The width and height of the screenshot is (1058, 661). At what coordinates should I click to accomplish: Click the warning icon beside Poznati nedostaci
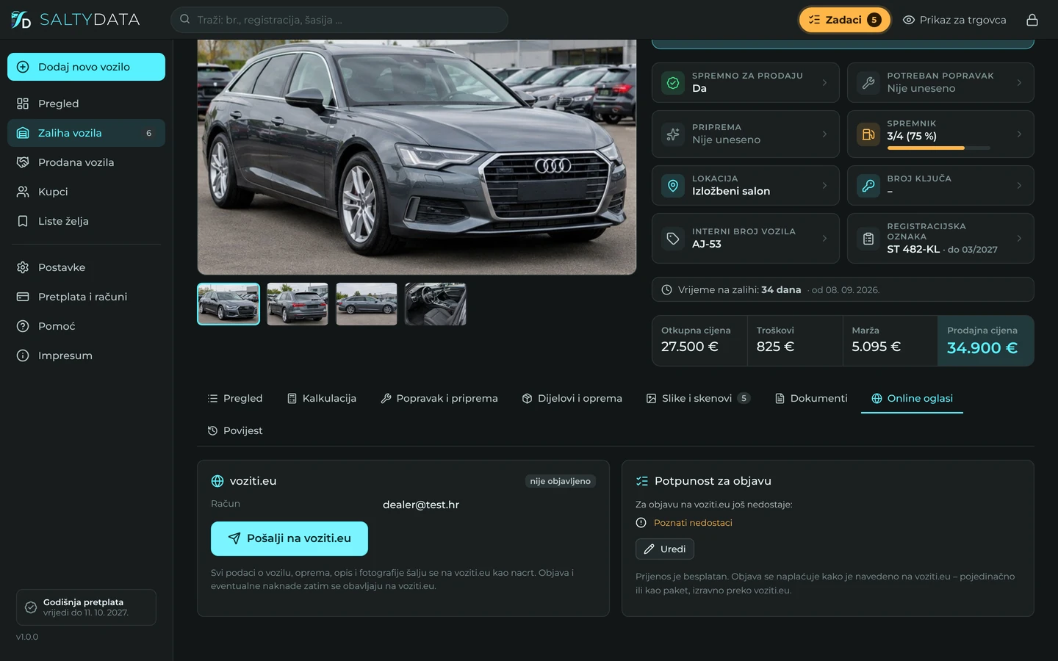point(641,523)
